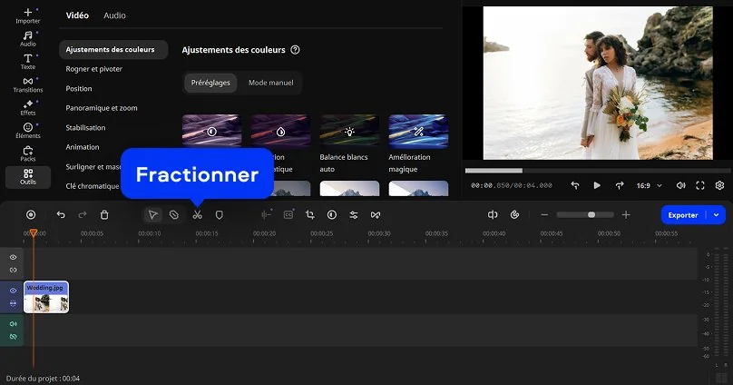The width and height of the screenshot is (733, 385).
Task: Click the undo arrow in timeline toolbar
Action: [x=61, y=215]
